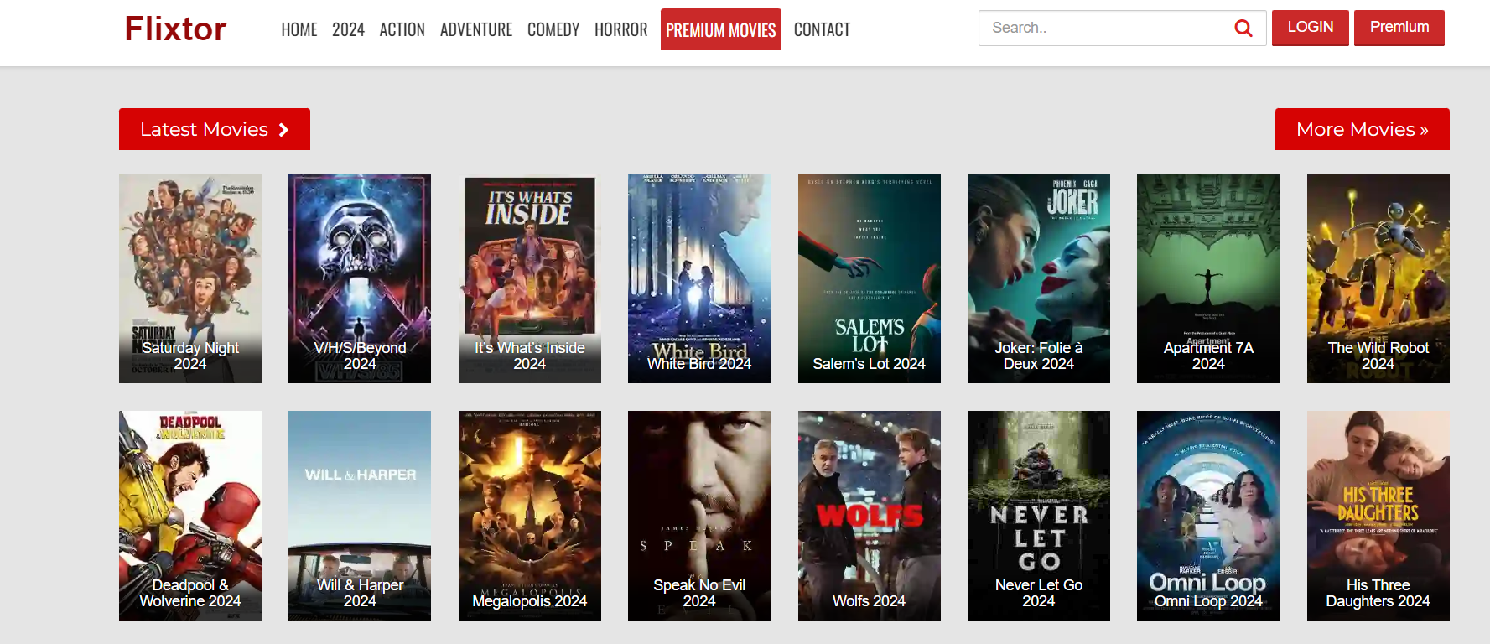Select the ADVENTURE genre menu
The width and height of the screenshot is (1490, 644).
pyautogui.click(x=476, y=29)
